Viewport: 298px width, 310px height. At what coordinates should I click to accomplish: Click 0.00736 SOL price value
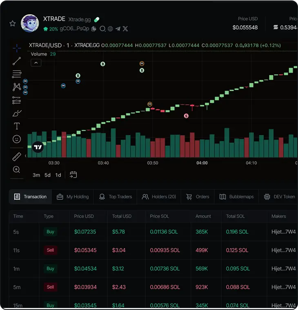pos(165,269)
